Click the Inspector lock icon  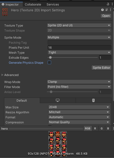tap(108, 4)
